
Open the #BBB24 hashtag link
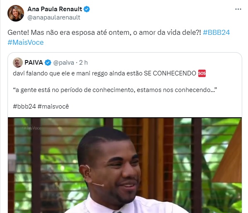(216, 32)
